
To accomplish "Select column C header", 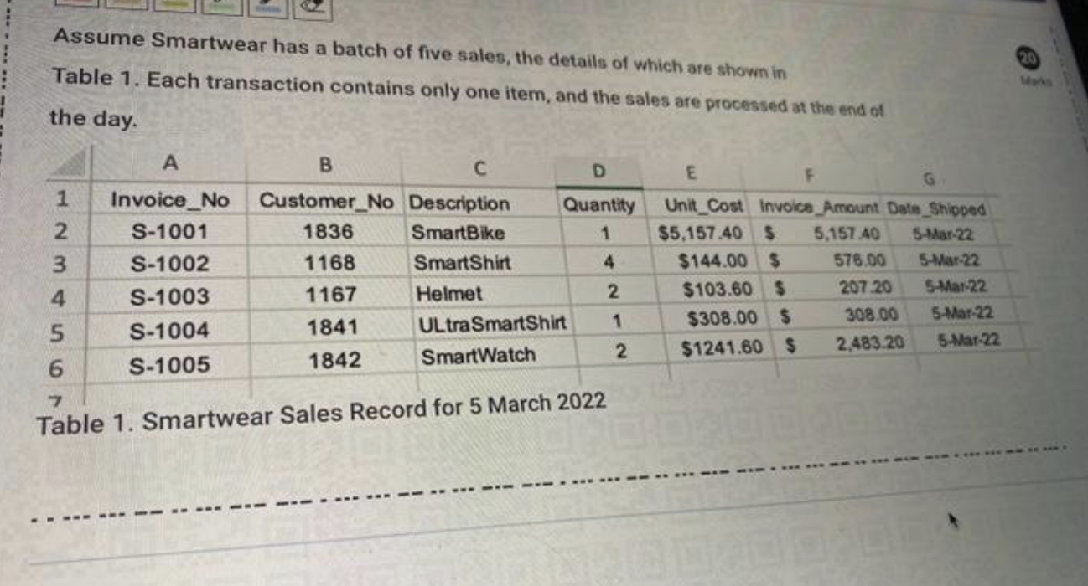I will tap(479, 168).
